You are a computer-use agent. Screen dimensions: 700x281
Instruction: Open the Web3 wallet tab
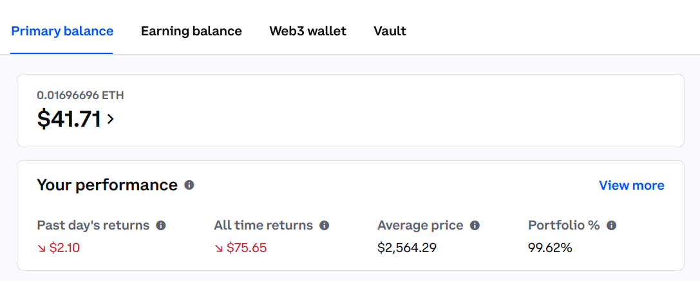coord(308,31)
